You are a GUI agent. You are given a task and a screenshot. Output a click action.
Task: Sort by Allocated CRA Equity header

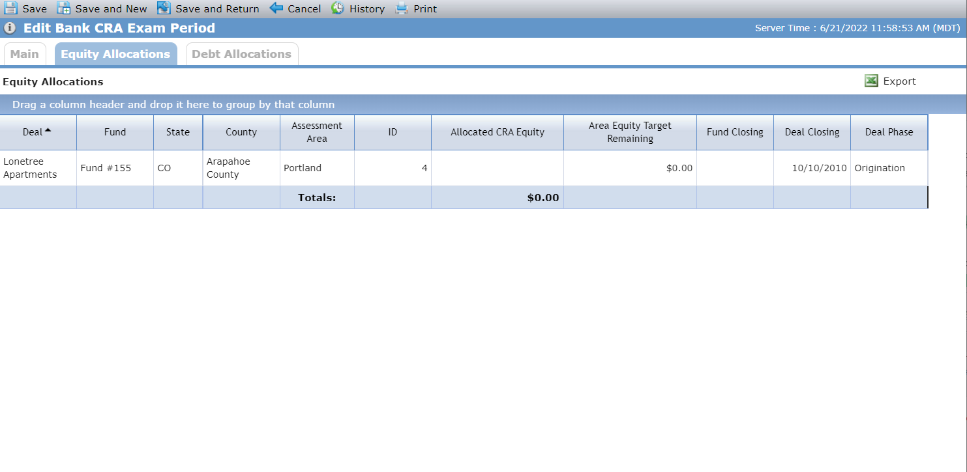tap(498, 132)
